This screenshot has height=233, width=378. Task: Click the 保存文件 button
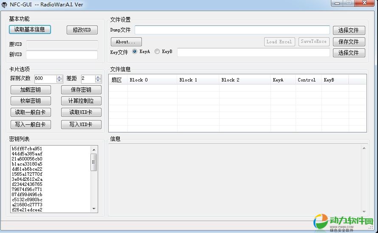click(349, 42)
